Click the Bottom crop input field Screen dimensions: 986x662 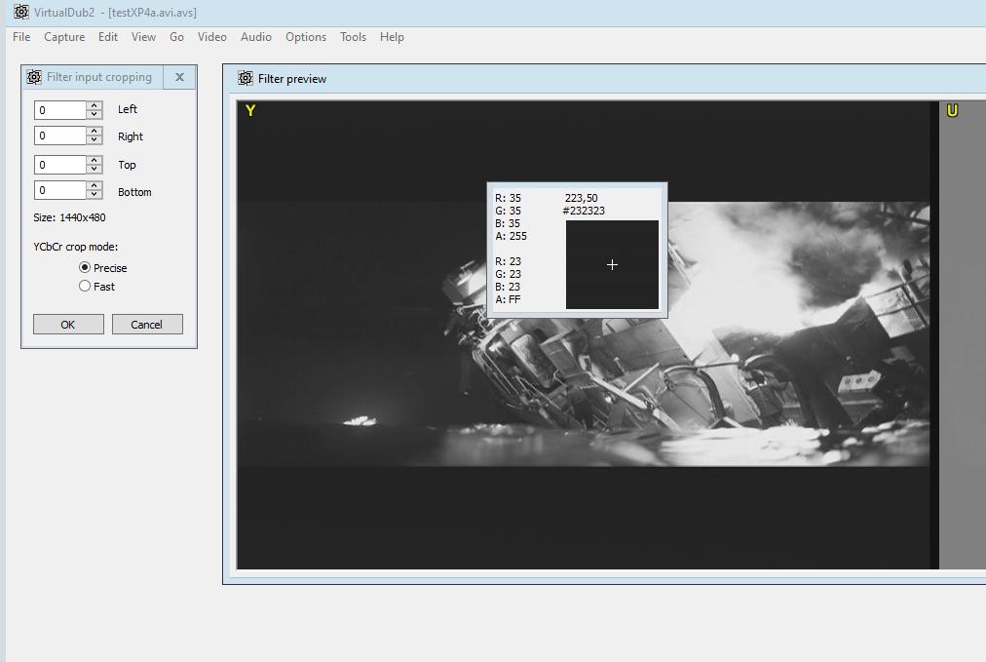pos(60,191)
